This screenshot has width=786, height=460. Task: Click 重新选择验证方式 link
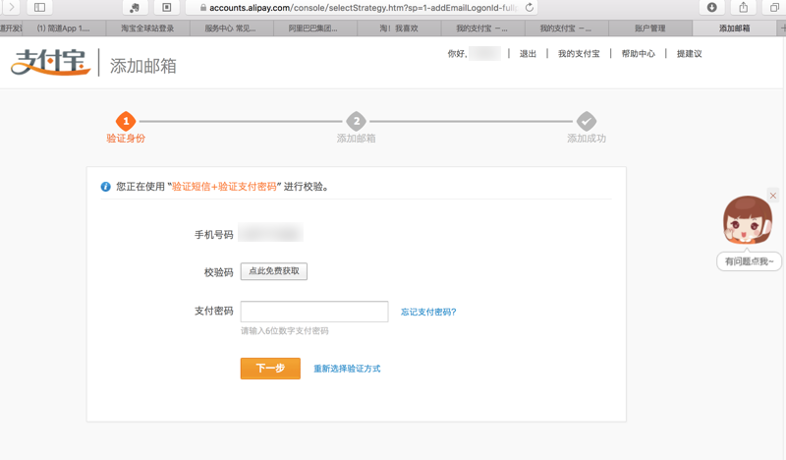tap(347, 369)
